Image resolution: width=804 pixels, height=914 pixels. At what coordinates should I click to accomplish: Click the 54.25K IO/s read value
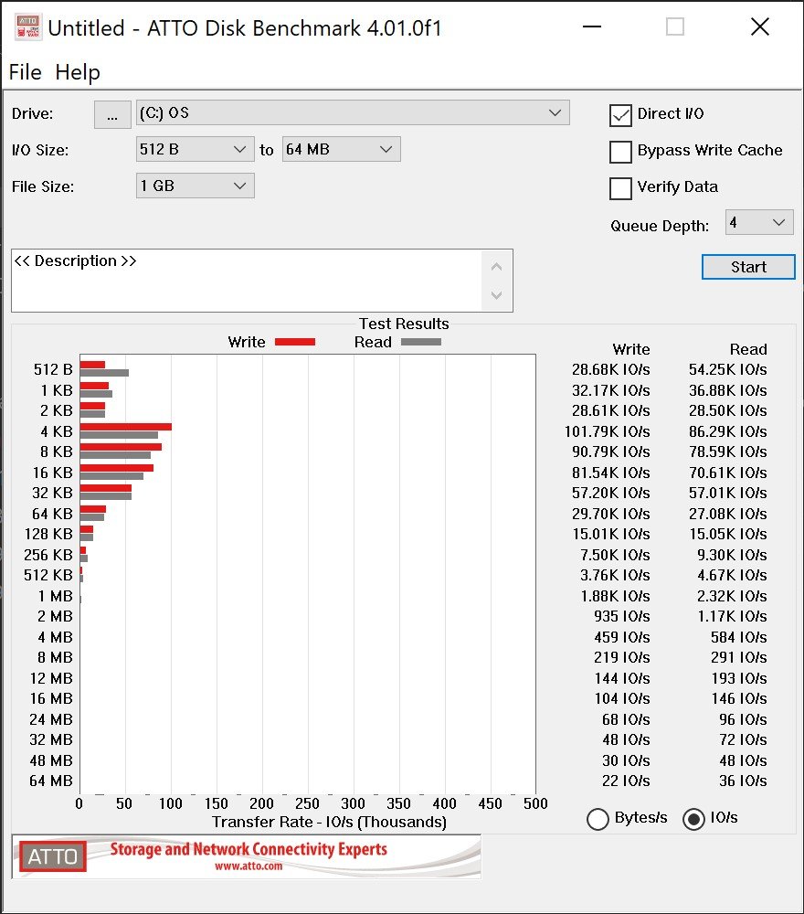point(727,369)
